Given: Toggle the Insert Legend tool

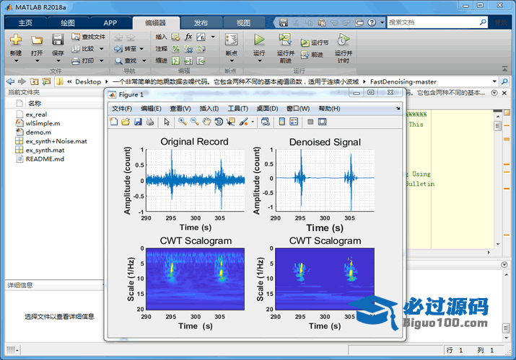Looking at the screenshot, I should point(294,122).
